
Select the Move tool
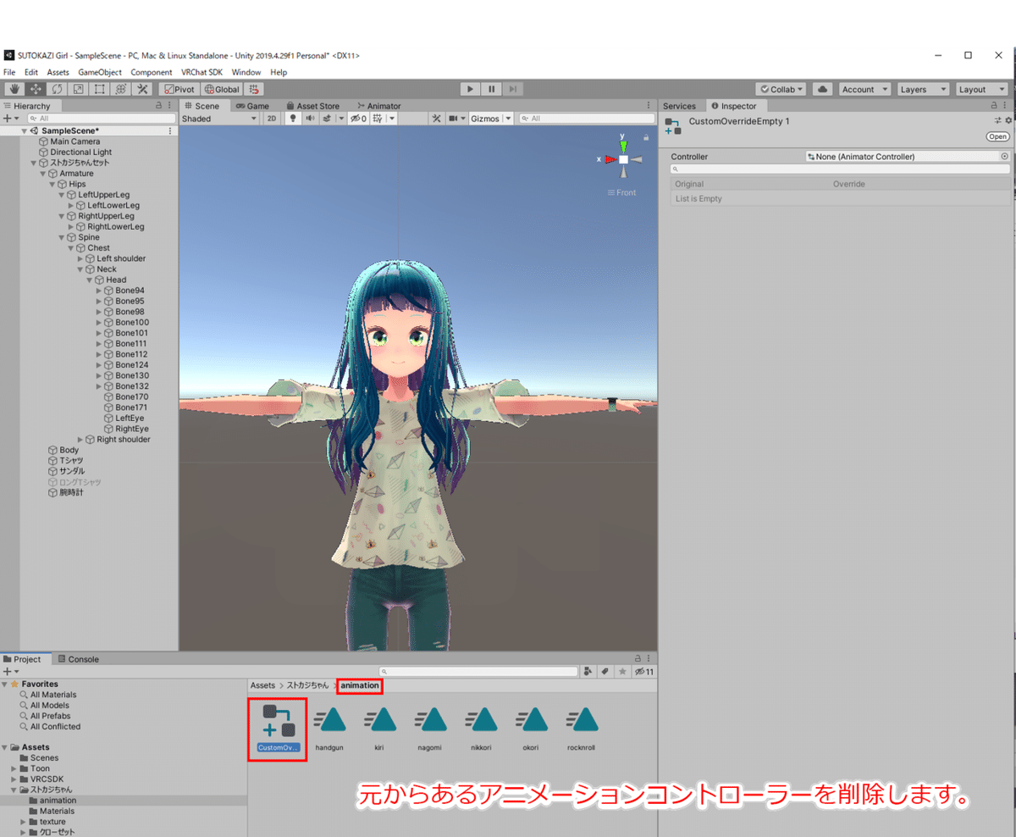click(x=36, y=89)
